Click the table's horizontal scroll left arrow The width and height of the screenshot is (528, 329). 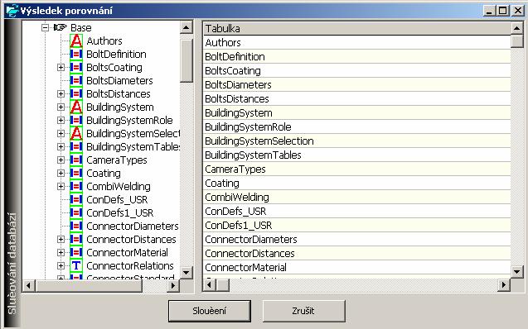pos(210,285)
